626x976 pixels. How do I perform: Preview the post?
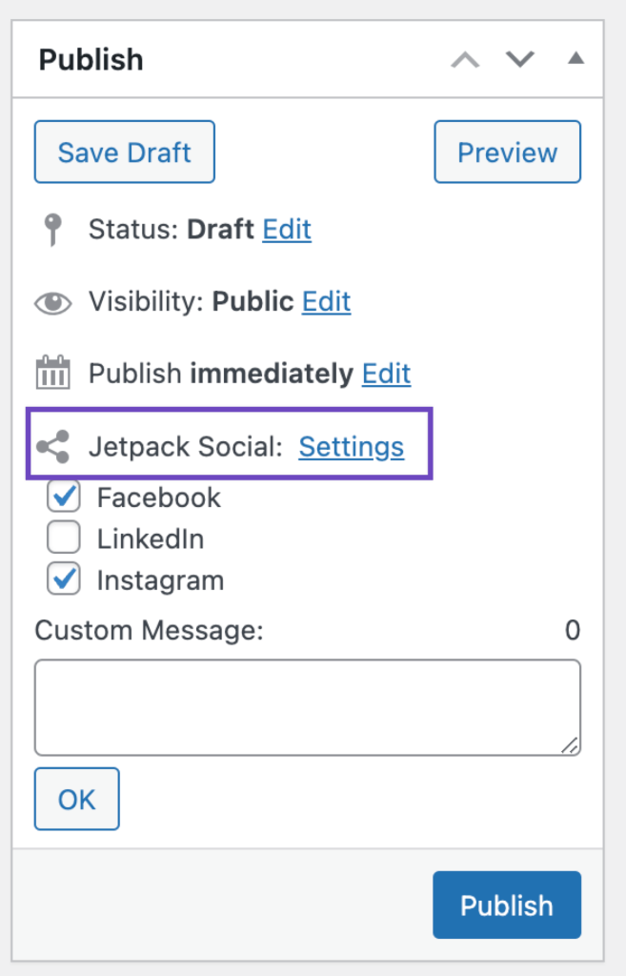[507, 152]
